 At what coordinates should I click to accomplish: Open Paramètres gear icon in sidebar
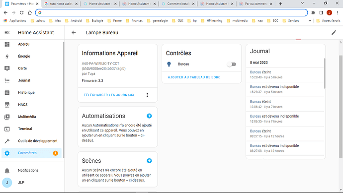(x=7, y=153)
